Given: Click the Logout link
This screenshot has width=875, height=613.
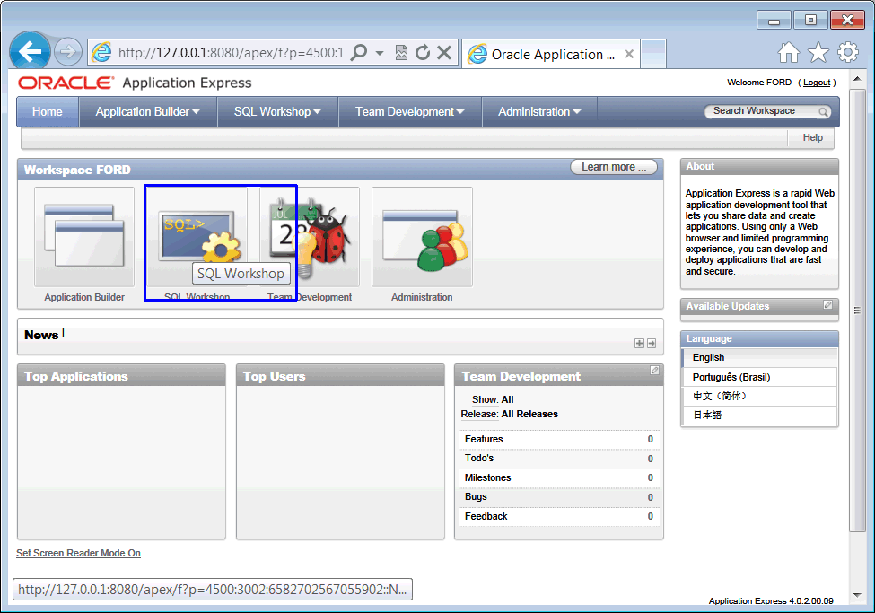Looking at the screenshot, I should (x=817, y=83).
